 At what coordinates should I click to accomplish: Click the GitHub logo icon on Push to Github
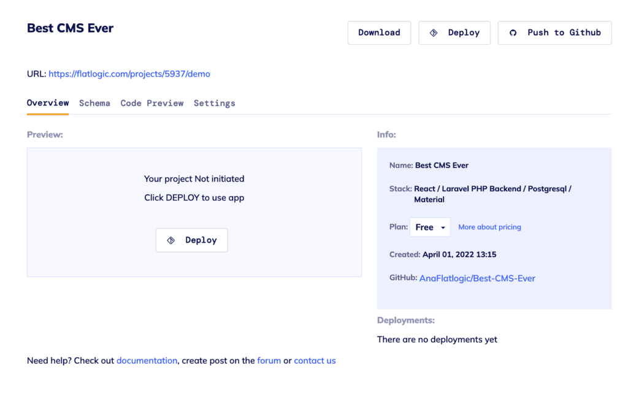point(513,33)
